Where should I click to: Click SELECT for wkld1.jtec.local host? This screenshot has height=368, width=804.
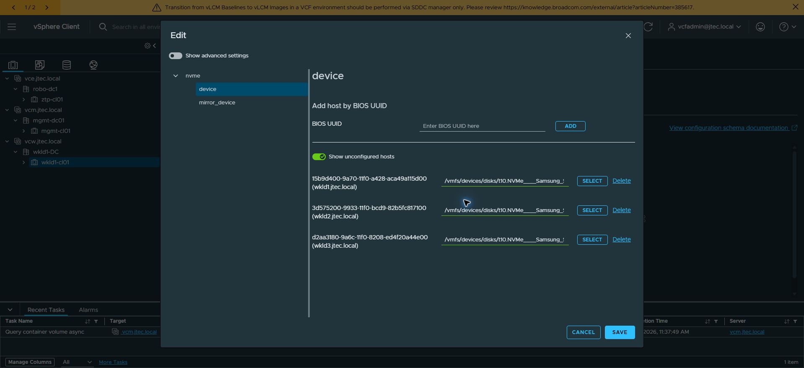pyautogui.click(x=592, y=181)
